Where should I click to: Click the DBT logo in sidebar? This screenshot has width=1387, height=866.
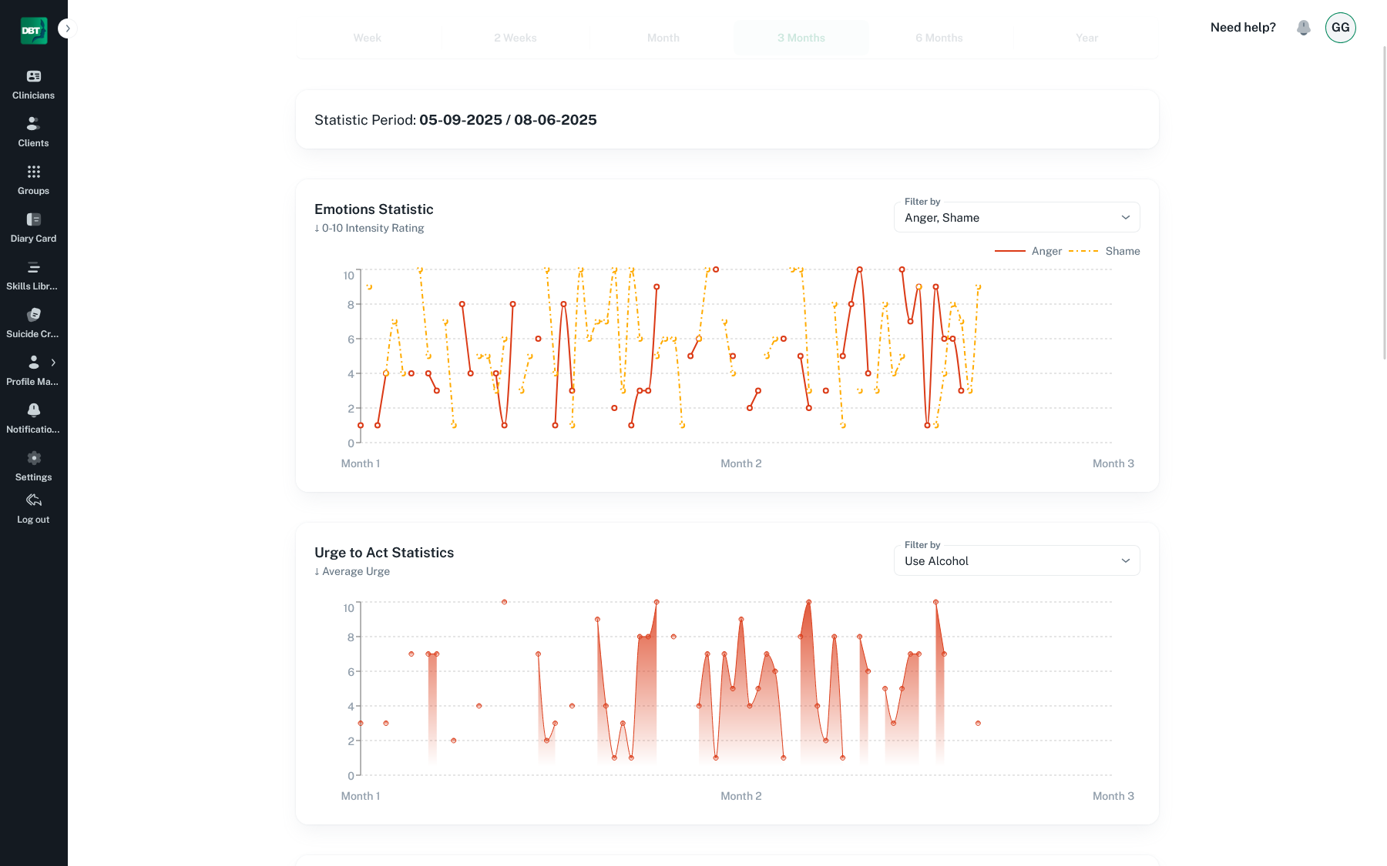click(33, 31)
